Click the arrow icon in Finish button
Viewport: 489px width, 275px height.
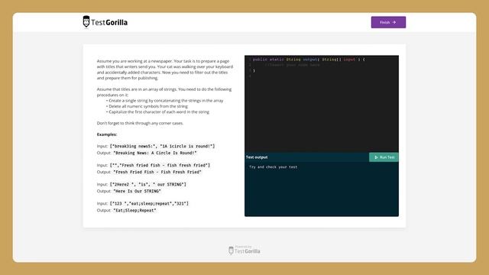(x=394, y=22)
